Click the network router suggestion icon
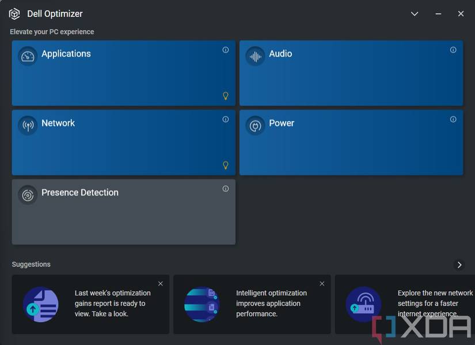Screen dimensions: 475x345 [363, 305]
